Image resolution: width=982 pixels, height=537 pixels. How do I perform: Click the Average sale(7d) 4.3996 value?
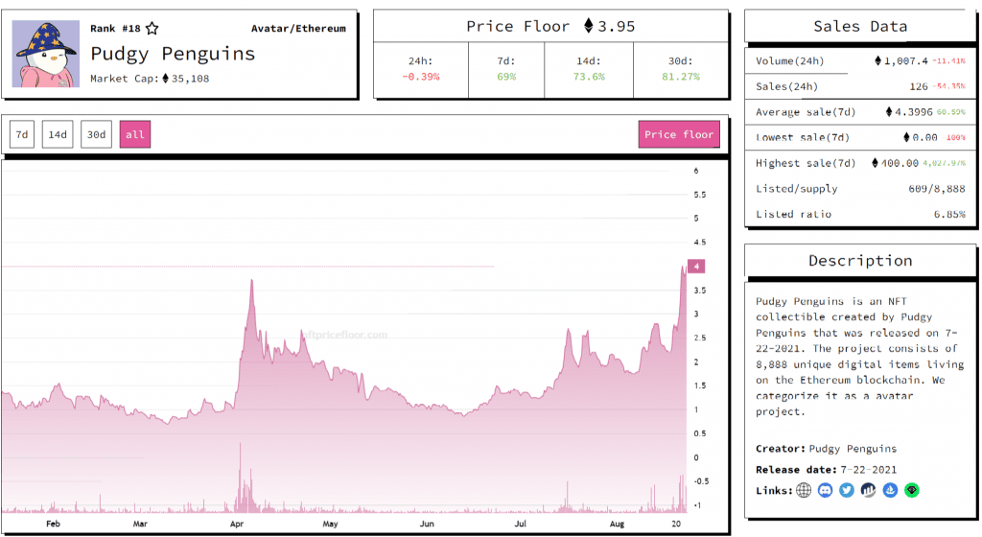909,112
